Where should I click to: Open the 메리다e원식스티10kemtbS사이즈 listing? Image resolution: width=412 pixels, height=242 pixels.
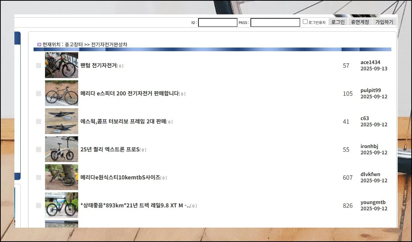[x=120, y=178]
